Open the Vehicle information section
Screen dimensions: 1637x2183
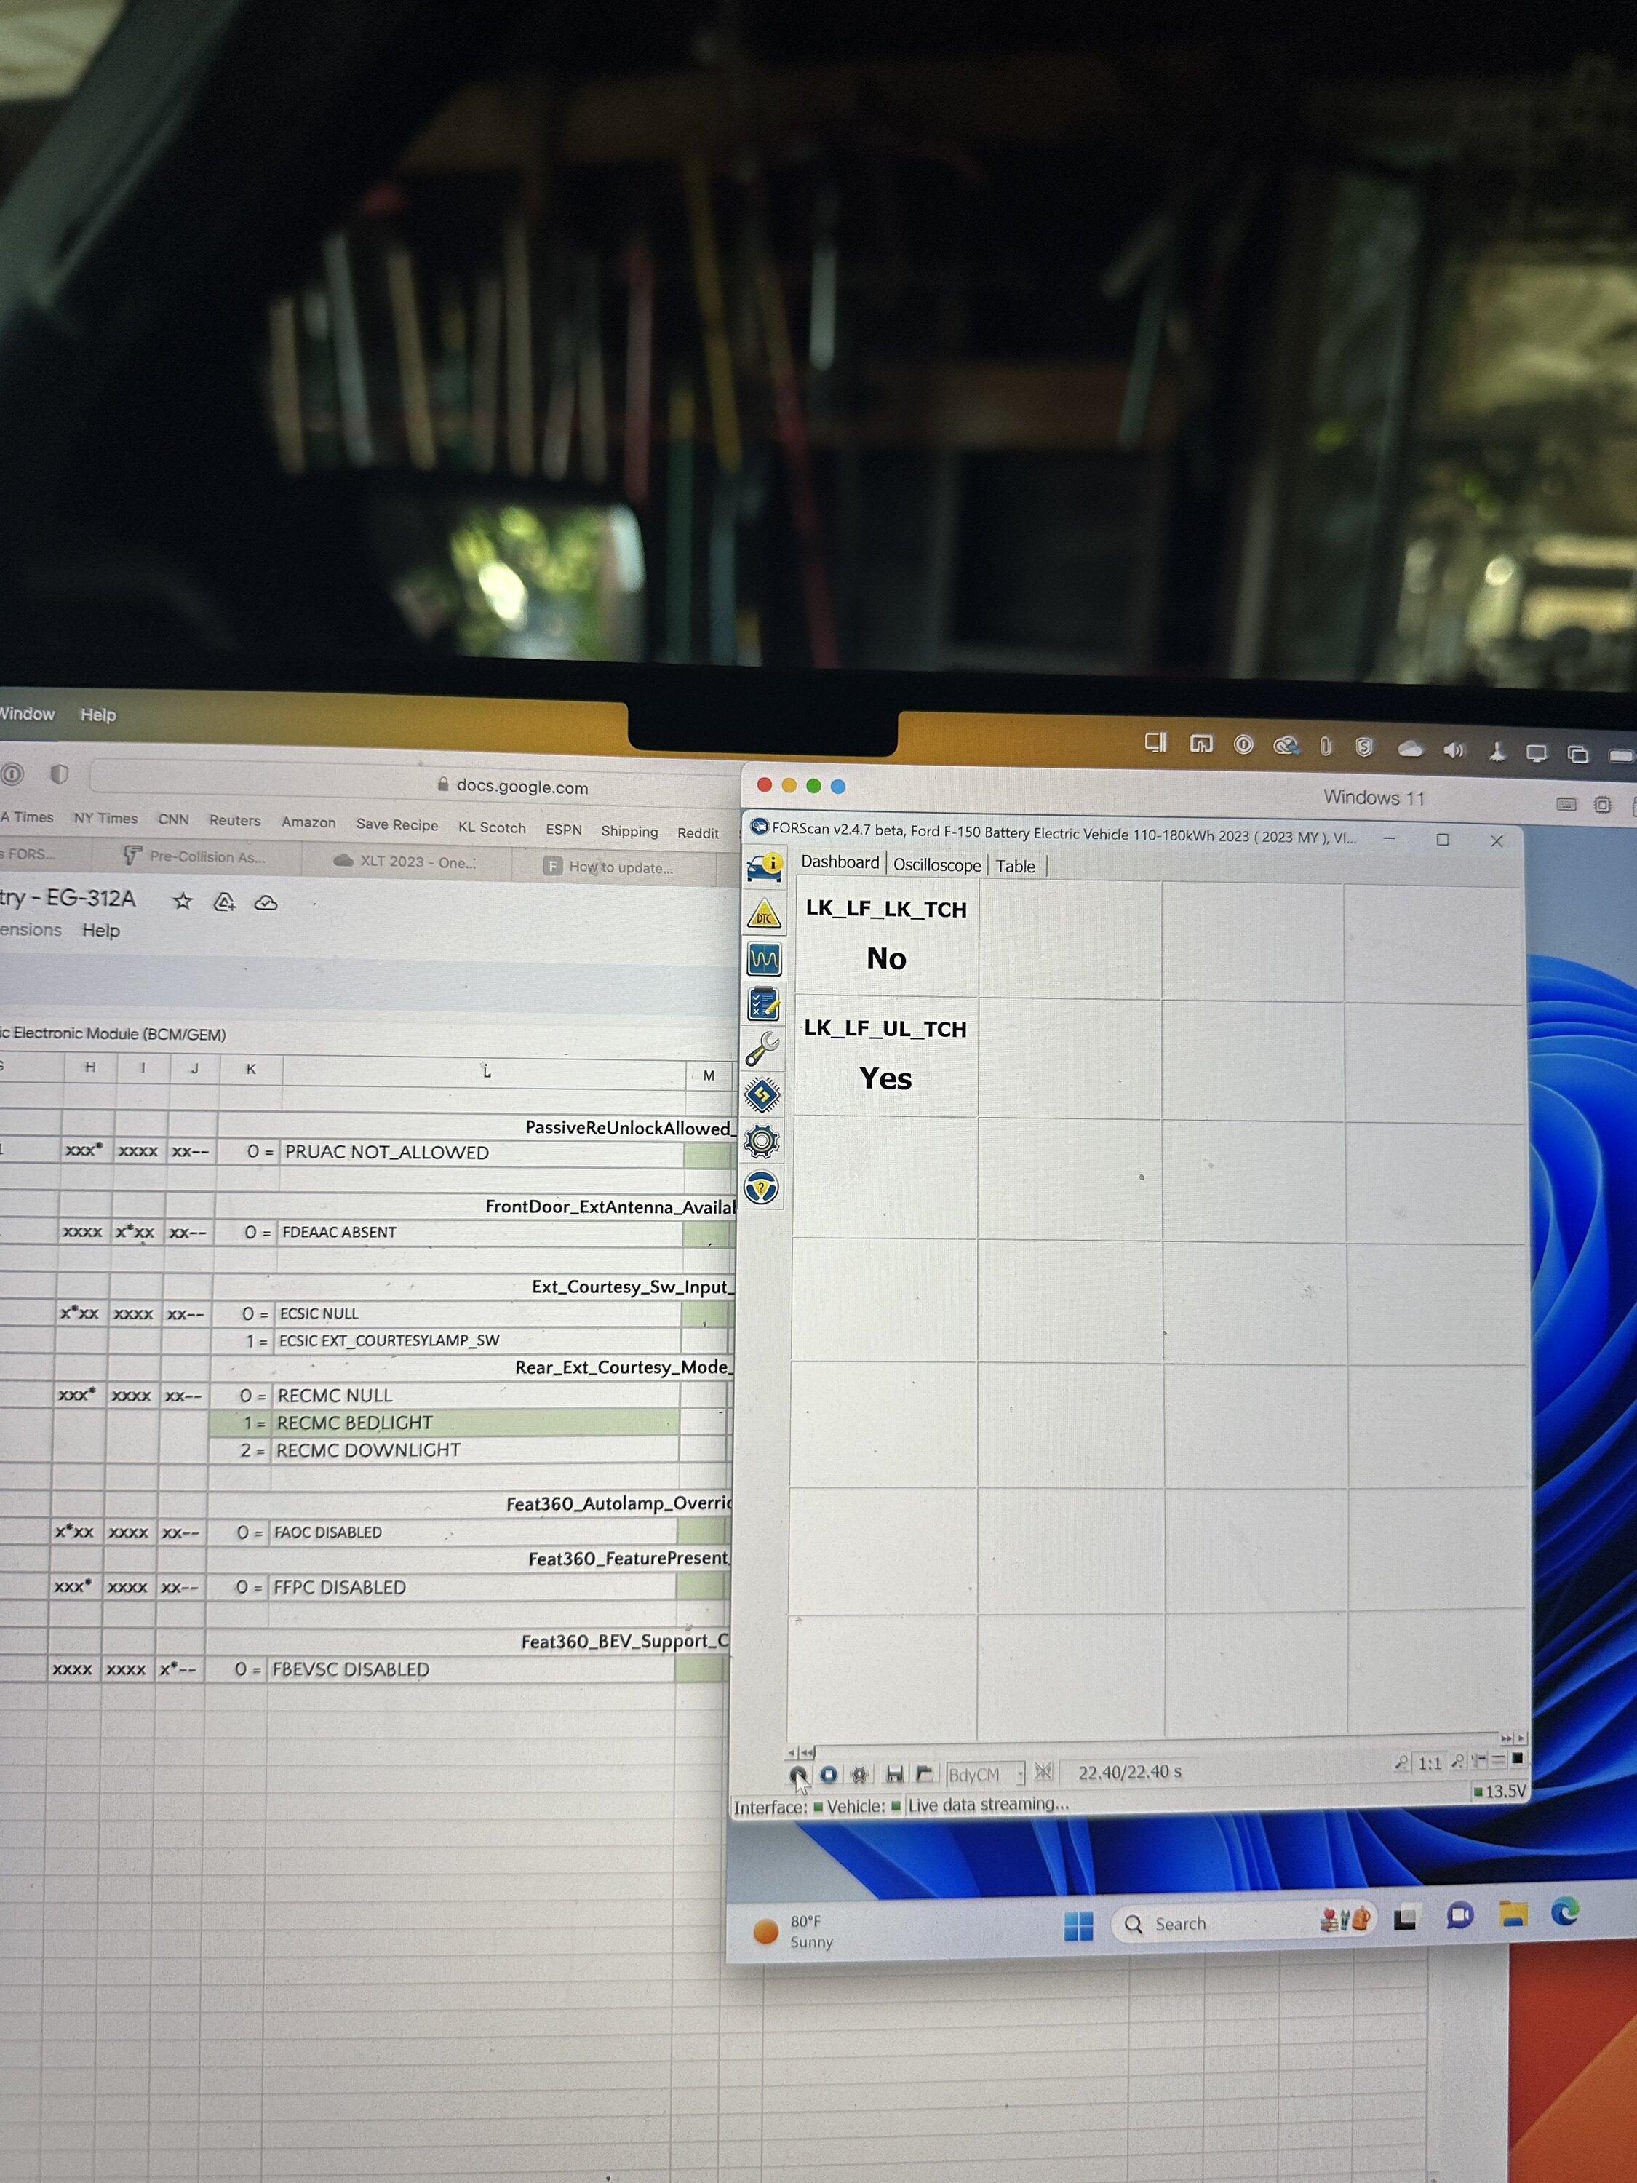pyautogui.click(x=764, y=867)
